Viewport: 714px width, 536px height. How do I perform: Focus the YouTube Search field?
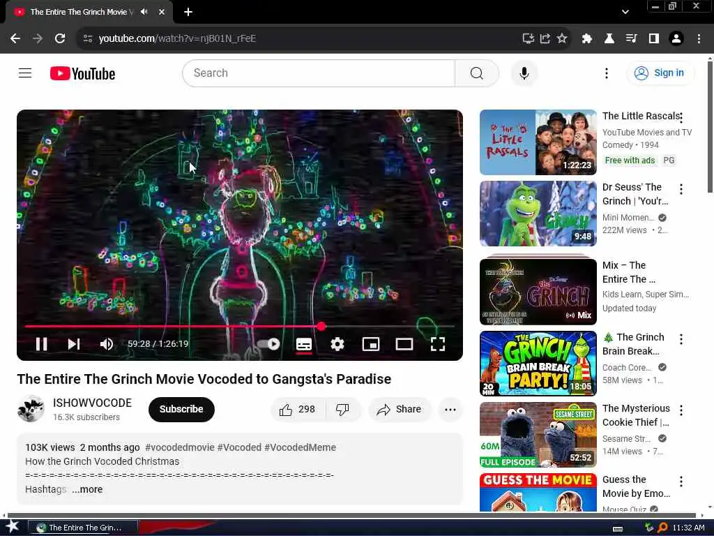click(x=319, y=73)
